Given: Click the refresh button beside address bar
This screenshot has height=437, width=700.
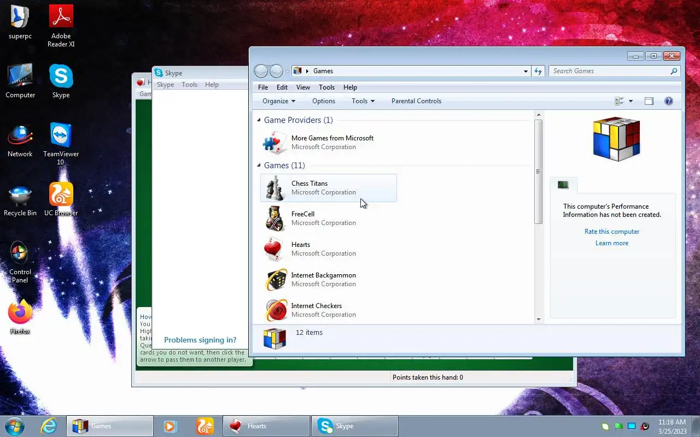Looking at the screenshot, I should [x=538, y=71].
